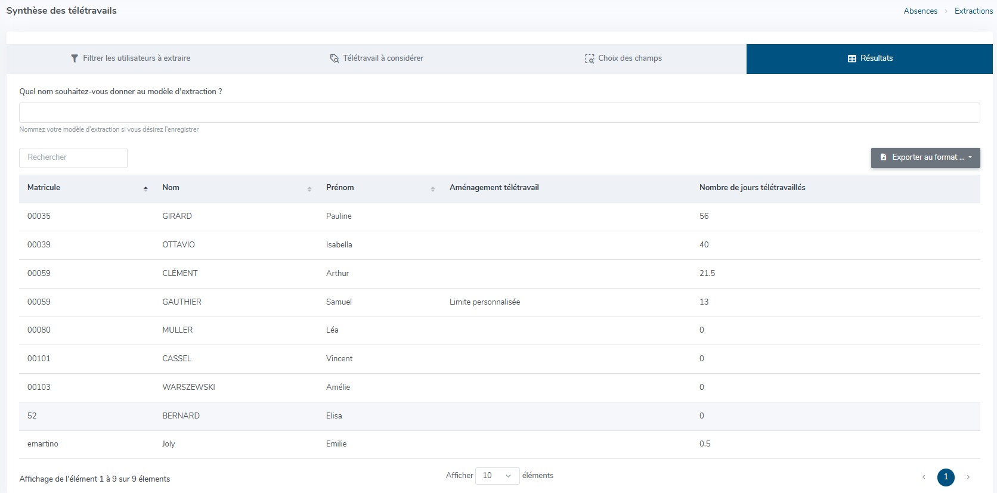Switch to Filtrer les utilisateurs à extraire tab
997x493 pixels.
click(131, 58)
